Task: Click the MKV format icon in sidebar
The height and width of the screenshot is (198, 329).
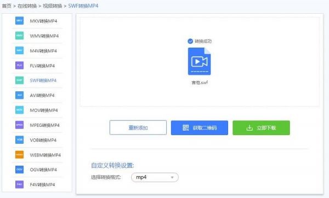Action: pyautogui.click(x=19, y=21)
